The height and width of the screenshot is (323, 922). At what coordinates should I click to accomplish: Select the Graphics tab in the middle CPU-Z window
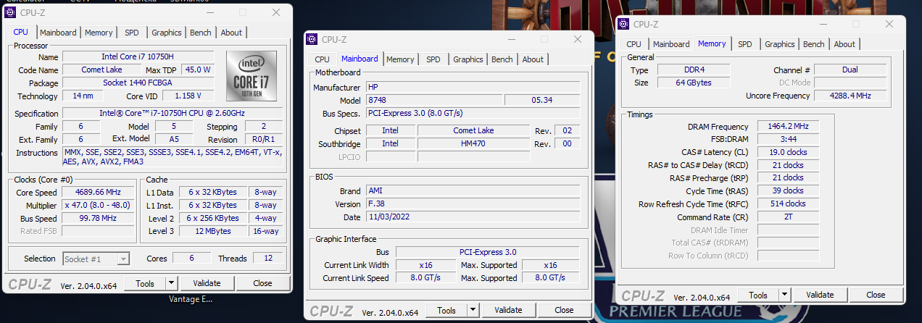[x=468, y=59]
